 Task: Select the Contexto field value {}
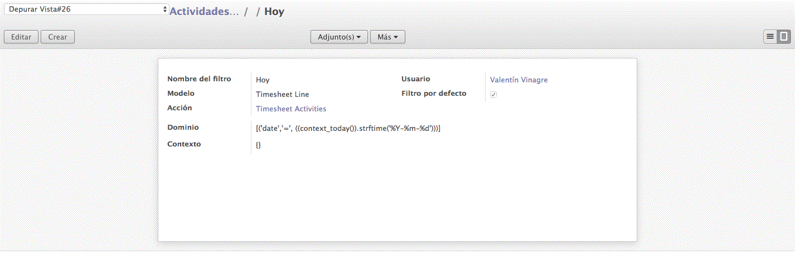258,145
